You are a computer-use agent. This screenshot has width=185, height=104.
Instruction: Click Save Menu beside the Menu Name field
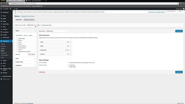(179, 31)
